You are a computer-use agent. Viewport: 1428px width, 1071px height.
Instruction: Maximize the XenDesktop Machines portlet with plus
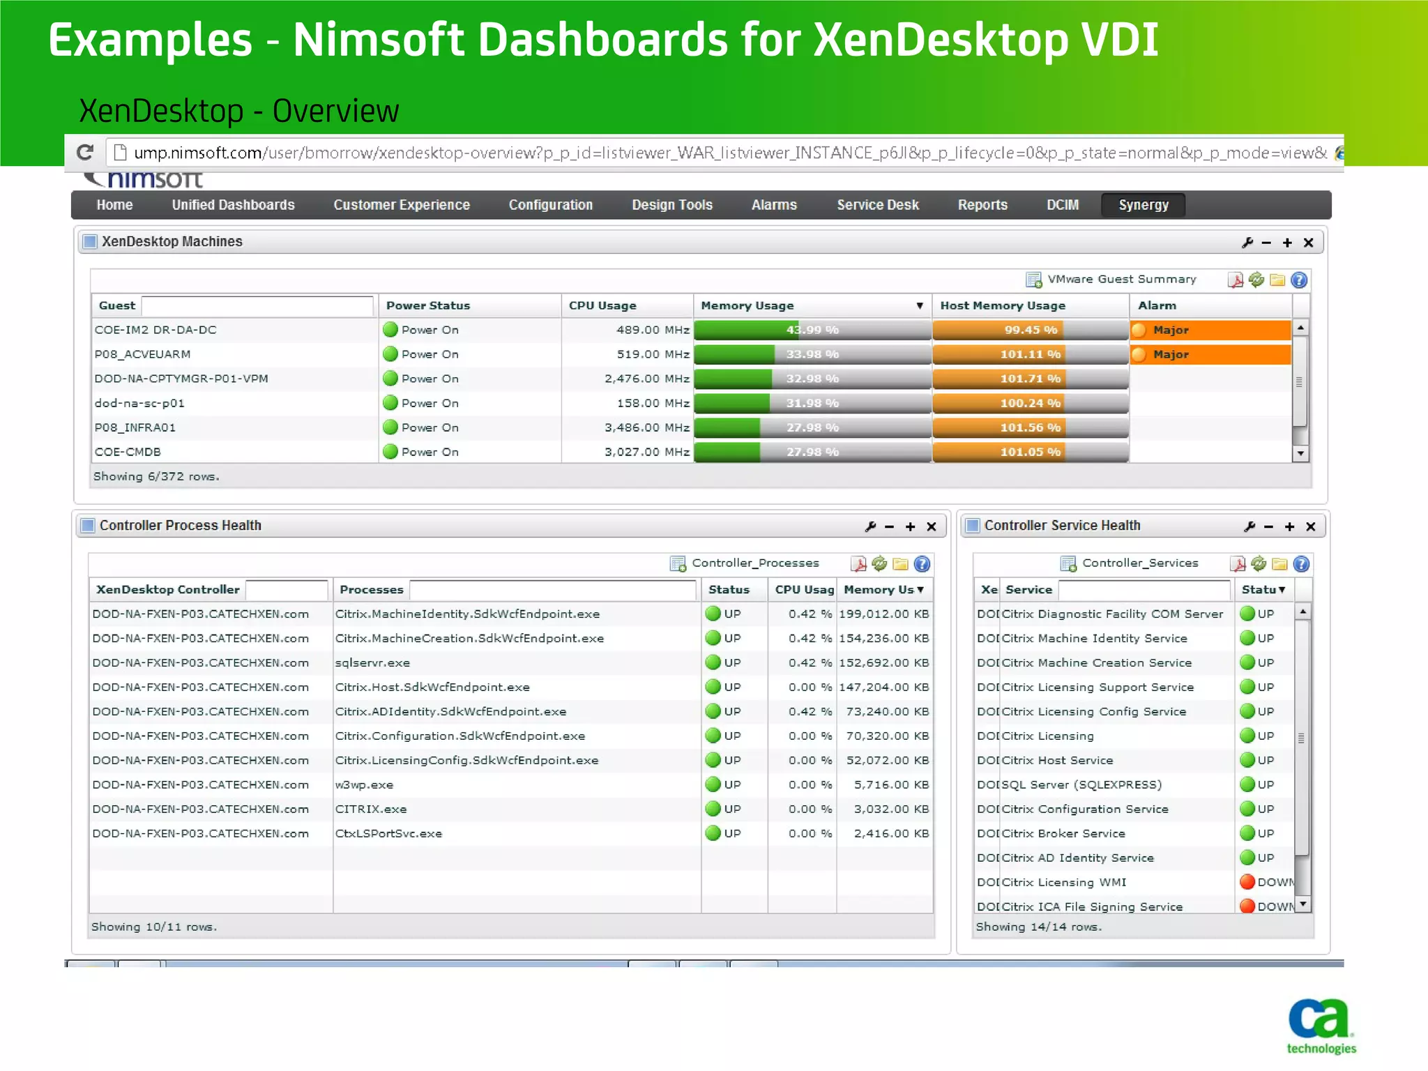1287,243
